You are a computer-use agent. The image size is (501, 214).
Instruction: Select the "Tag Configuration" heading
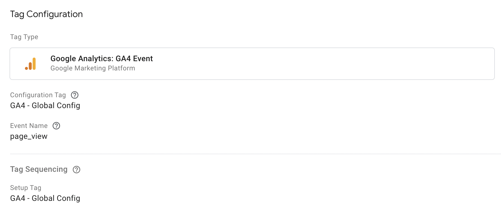click(46, 14)
